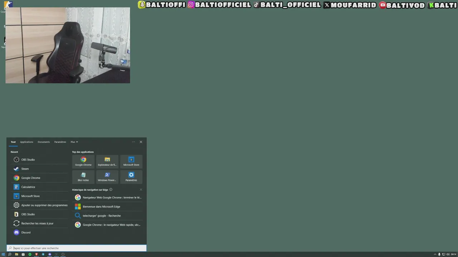Open the Bloc-notes tile
Viewport: 458px width, 257px height.
[83, 177]
